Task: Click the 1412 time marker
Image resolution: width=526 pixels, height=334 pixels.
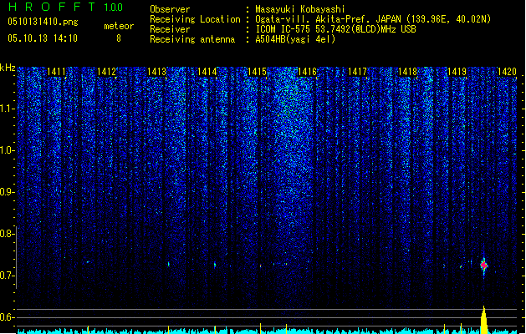Action: (x=106, y=71)
